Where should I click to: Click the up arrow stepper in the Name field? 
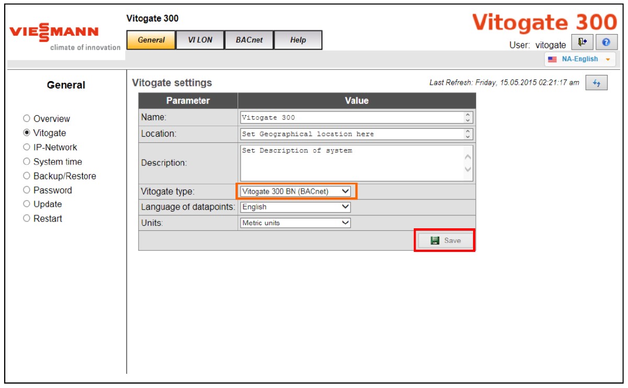pyautogui.click(x=468, y=114)
